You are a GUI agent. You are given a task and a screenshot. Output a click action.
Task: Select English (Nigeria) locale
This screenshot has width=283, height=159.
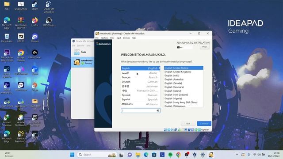click(x=184, y=98)
